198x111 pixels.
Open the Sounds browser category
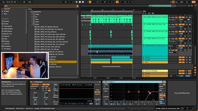tap(6, 21)
